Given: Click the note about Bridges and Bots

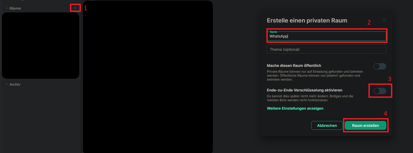Looking at the screenshot, I should tap(310, 98).
